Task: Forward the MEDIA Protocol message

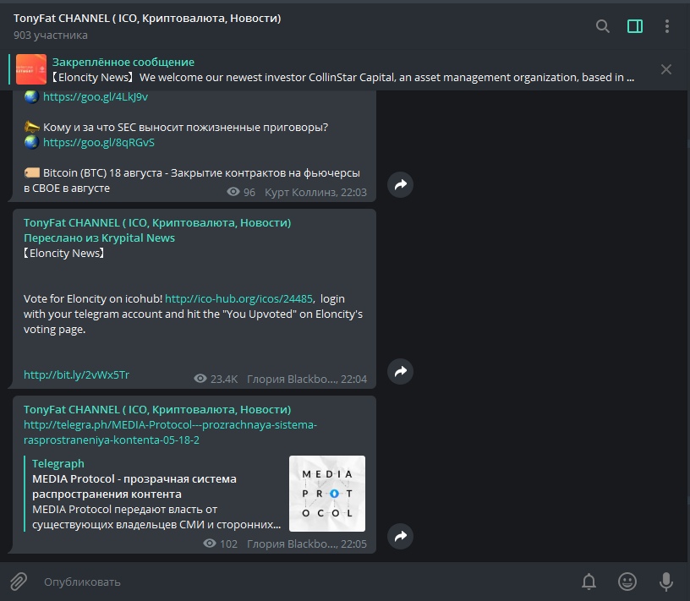Action: click(x=400, y=536)
